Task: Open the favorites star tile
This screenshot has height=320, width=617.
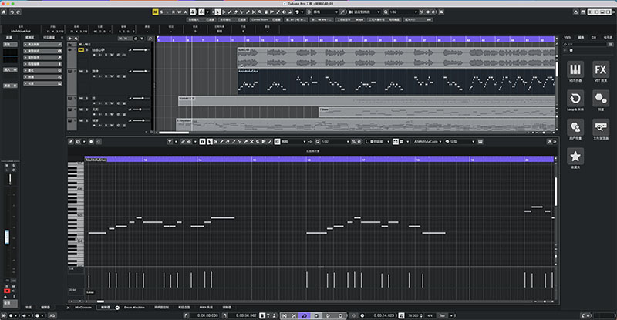Action: [575, 157]
